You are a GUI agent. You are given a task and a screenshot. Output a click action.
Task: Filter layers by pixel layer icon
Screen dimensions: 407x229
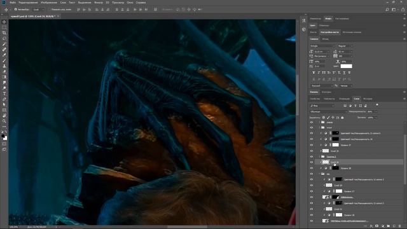click(345, 106)
